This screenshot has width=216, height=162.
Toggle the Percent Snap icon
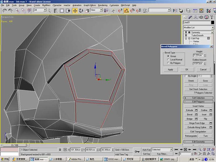click(132, 10)
